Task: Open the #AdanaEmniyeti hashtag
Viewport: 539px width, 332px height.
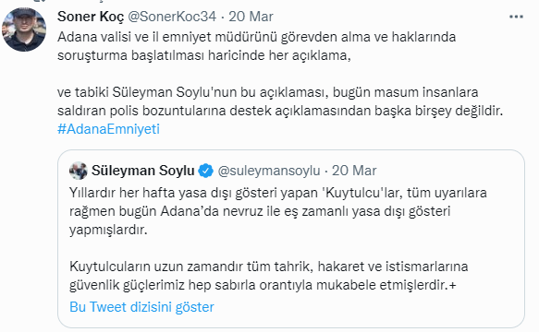Action: pos(108,129)
